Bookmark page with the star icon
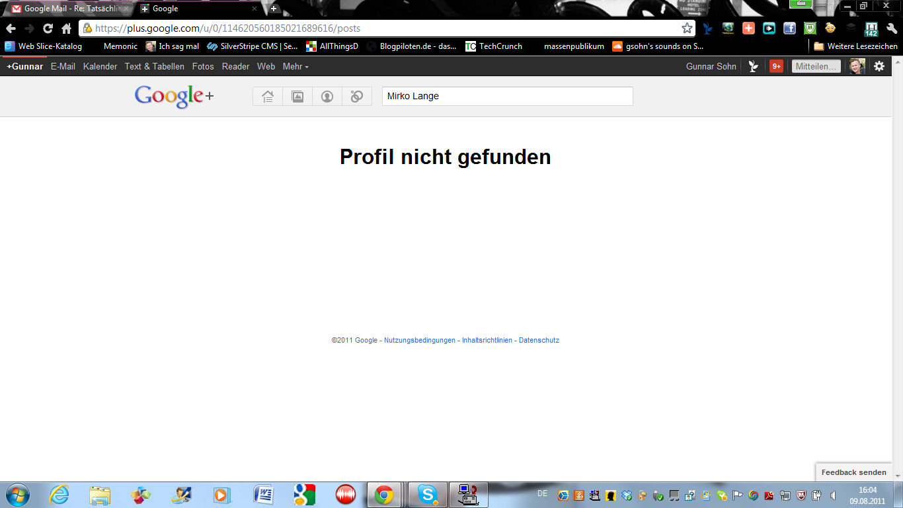This screenshot has height=508, width=903. point(687,28)
